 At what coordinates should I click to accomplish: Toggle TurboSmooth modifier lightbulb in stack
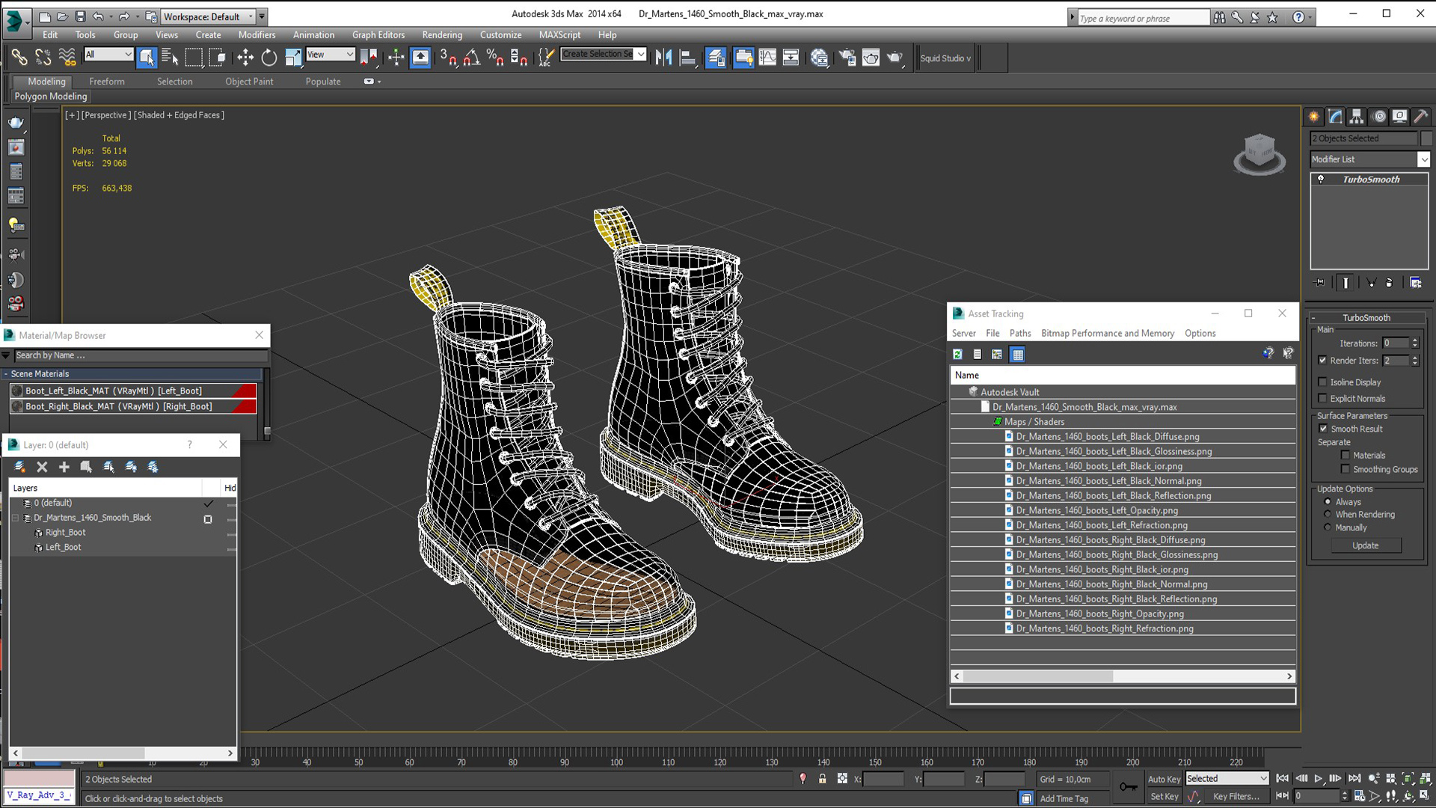pyautogui.click(x=1321, y=180)
